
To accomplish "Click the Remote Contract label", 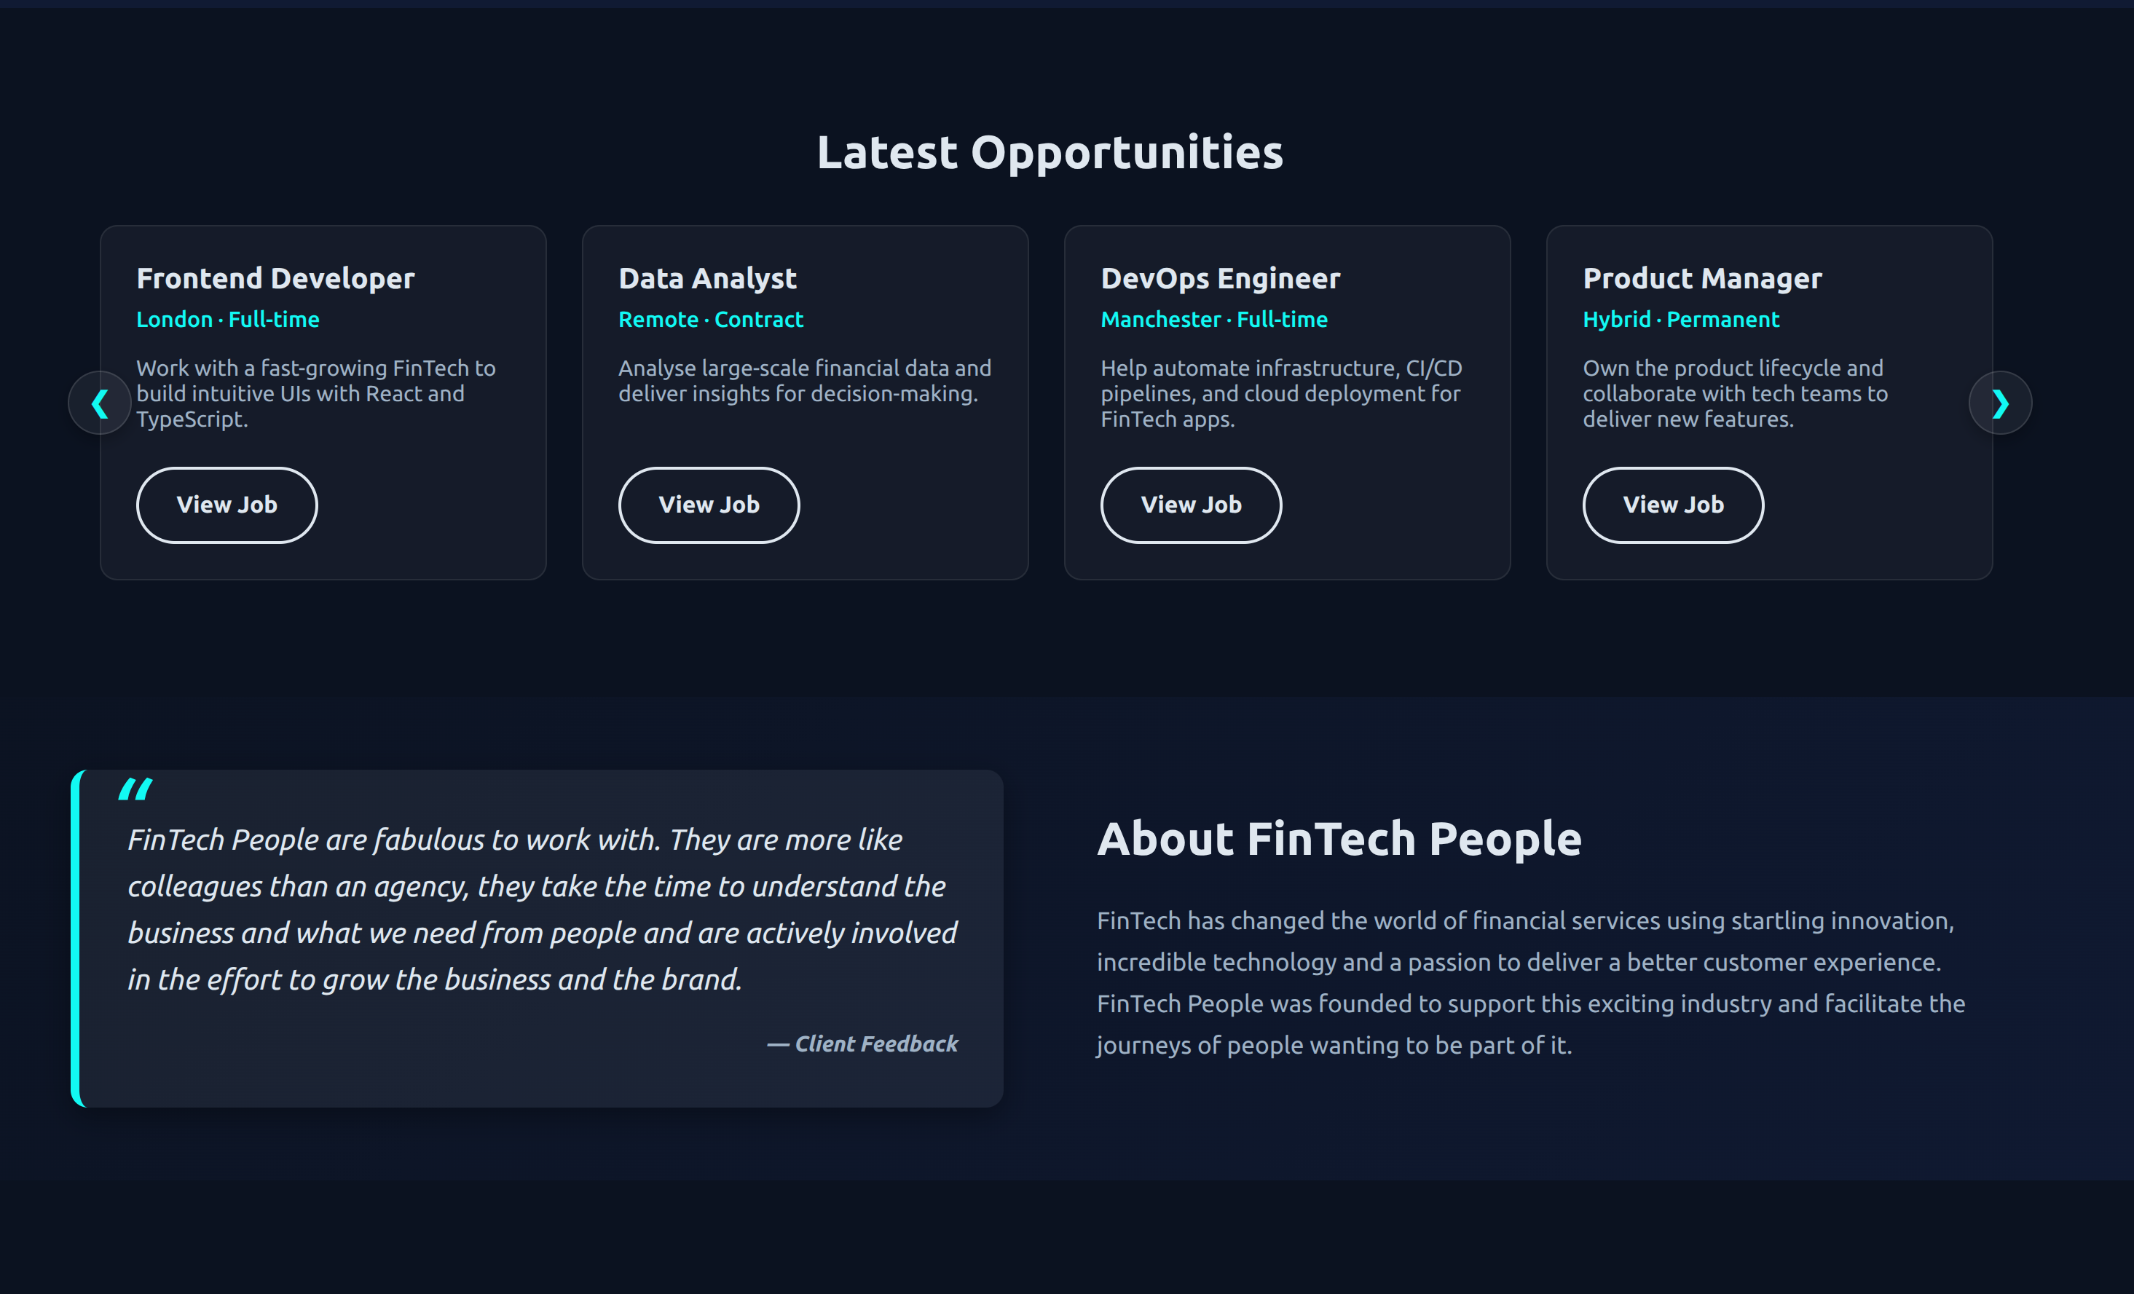I will (x=710, y=319).
